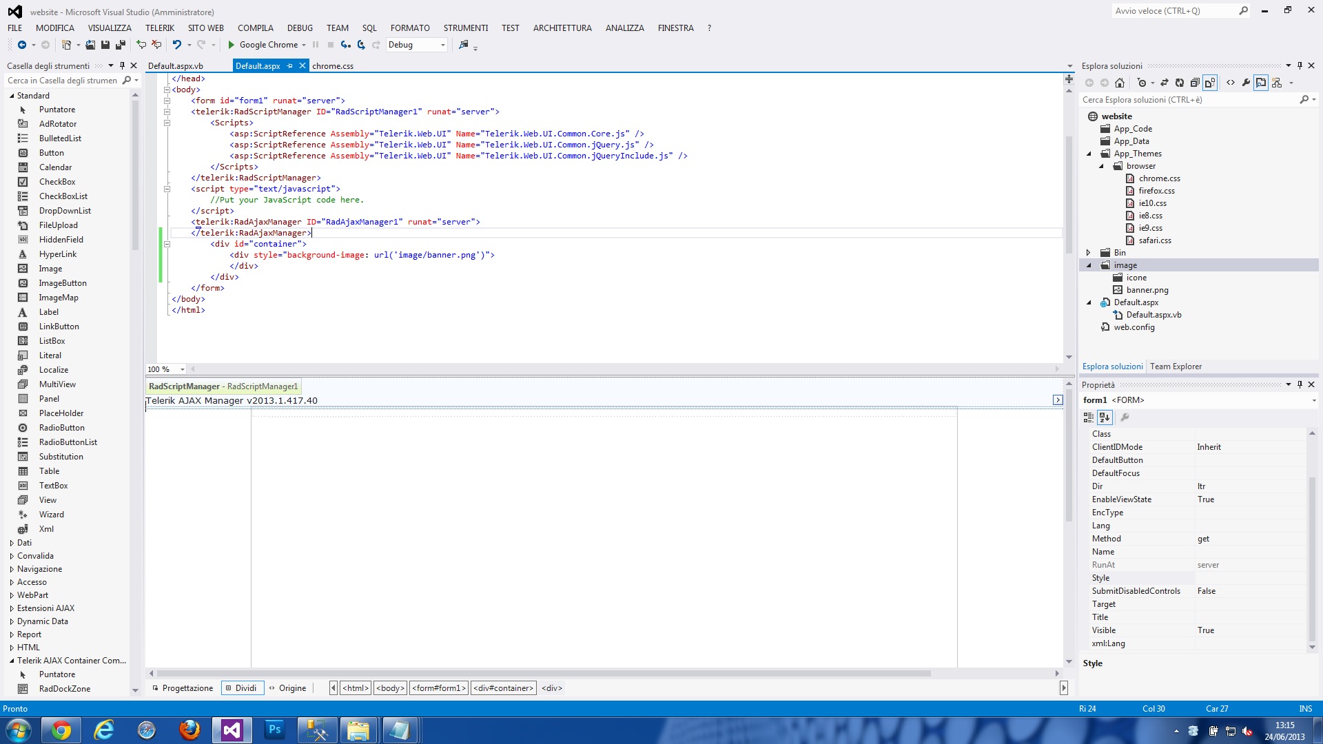Comment out the selected lines

tap(141, 45)
